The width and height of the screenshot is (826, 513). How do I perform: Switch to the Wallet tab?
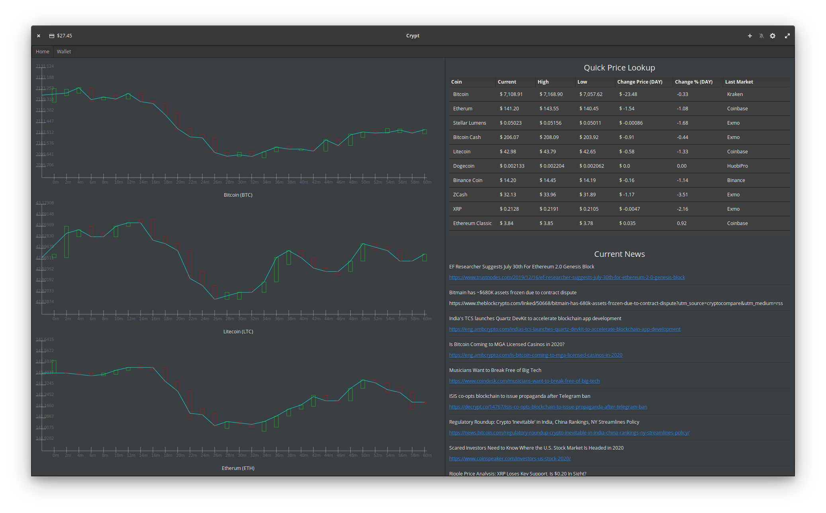pyautogui.click(x=64, y=52)
